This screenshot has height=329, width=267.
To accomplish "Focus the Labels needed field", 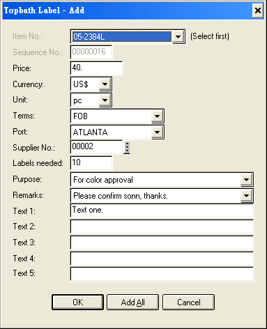I will point(91,162).
